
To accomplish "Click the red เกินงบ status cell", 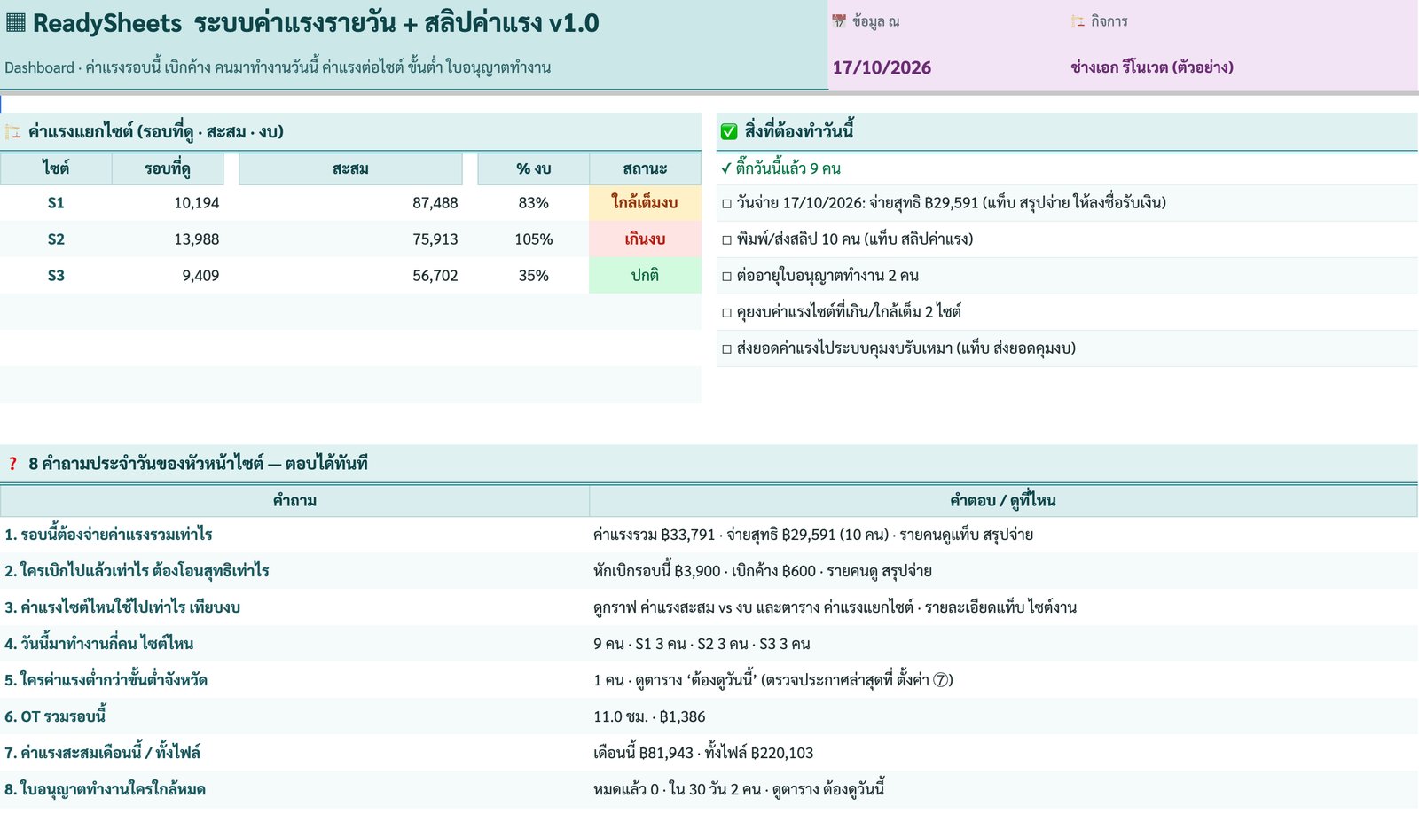I will pyautogui.click(x=645, y=239).
